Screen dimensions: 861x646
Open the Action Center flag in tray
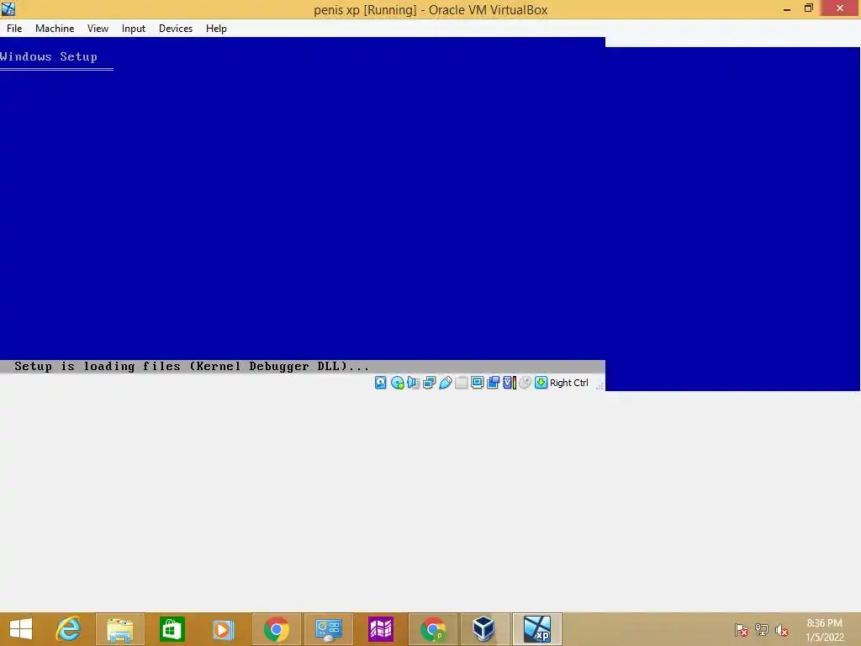point(742,630)
